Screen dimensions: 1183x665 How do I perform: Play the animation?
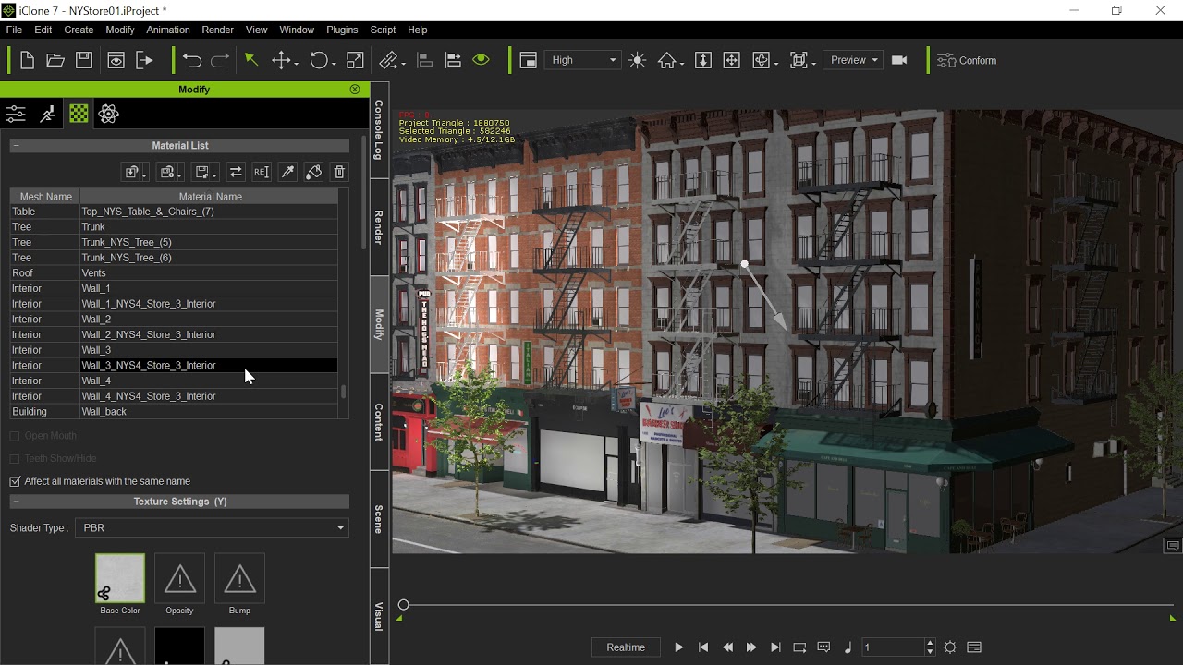[x=678, y=647]
